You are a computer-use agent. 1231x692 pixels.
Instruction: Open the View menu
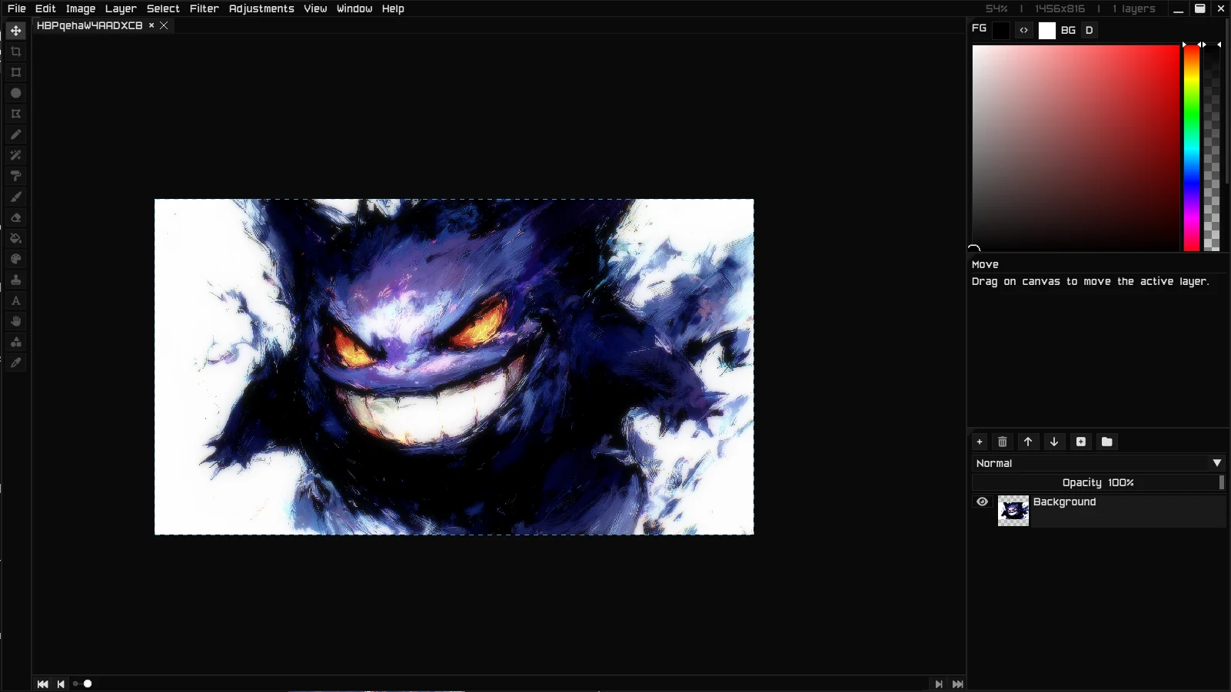click(x=315, y=8)
